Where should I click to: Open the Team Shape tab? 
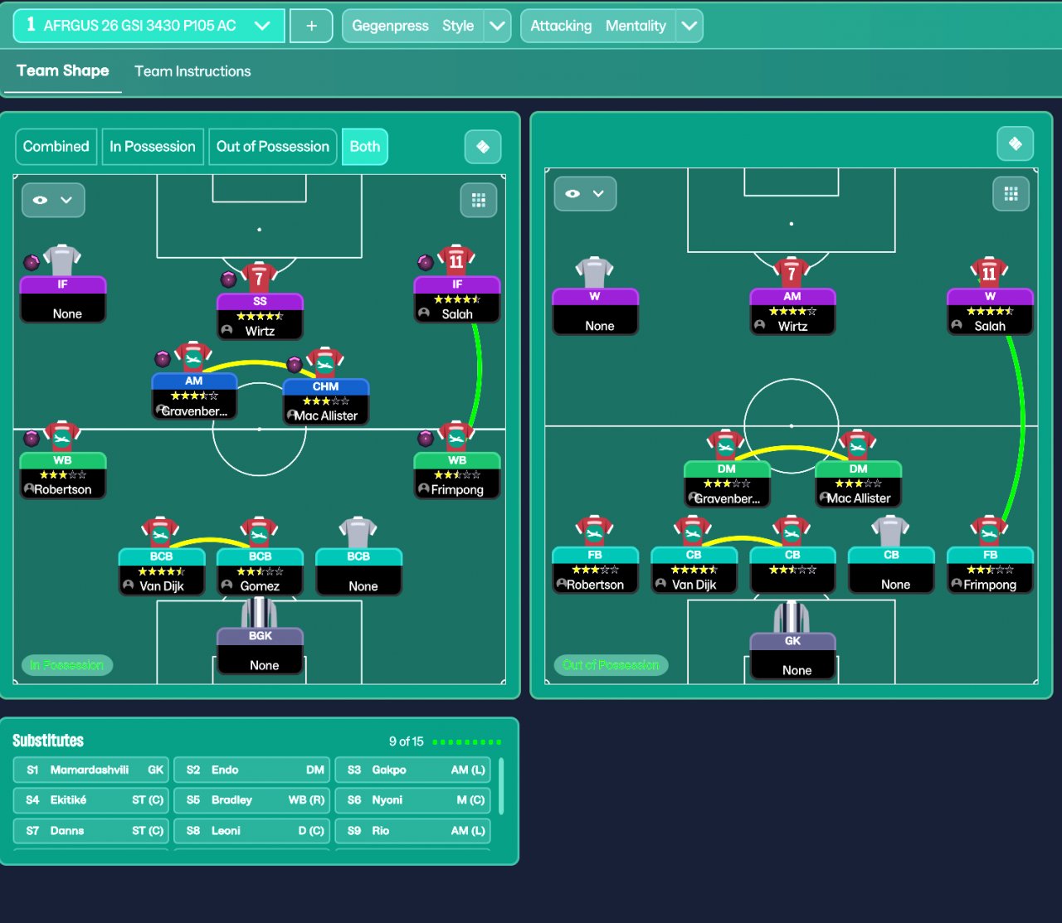(63, 71)
